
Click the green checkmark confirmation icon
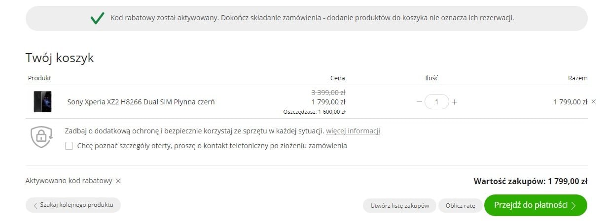tap(97, 18)
